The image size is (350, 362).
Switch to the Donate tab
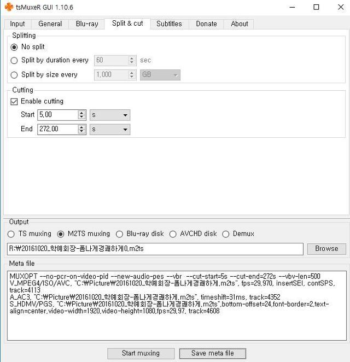point(206,24)
